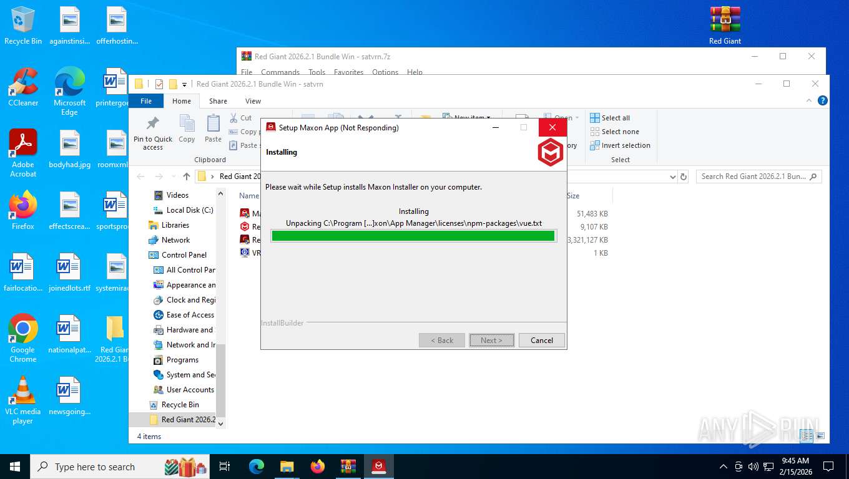Select Red Giant 2026.2.1 folder on desktop

coord(115,339)
